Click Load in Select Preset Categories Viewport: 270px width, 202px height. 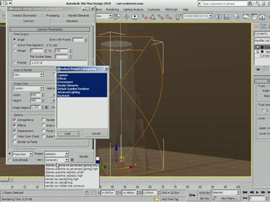tap(68, 134)
